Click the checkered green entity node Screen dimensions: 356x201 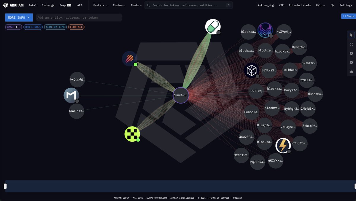pos(132,134)
